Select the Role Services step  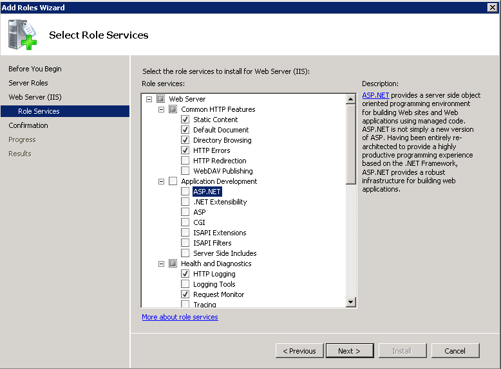click(x=65, y=111)
